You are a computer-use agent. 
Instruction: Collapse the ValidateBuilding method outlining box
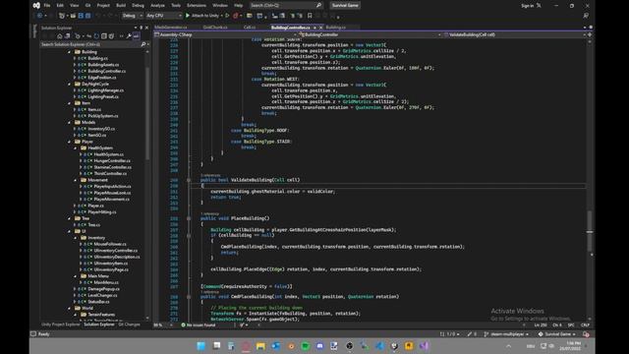click(x=189, y=180)
